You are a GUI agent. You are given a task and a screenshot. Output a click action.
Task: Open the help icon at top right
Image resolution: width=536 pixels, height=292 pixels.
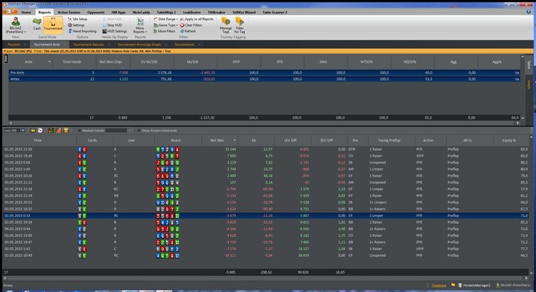point(529,11)
